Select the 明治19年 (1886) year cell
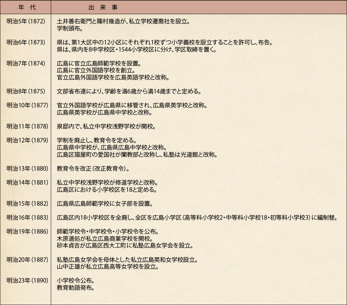The image size is (347, 305). pos(27,232)
